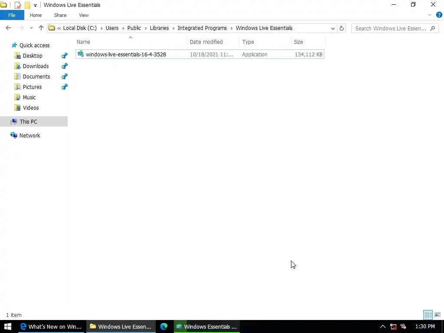
Task: Click the New folder quick access icon
Action: (27, 5)
